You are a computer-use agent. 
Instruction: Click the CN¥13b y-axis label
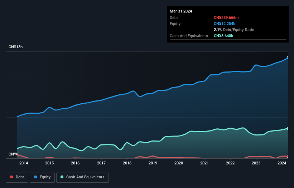tap(15, 47)
